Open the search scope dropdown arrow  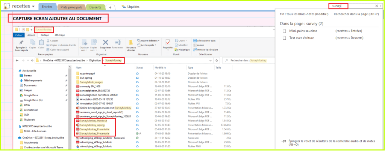(381, 6)
